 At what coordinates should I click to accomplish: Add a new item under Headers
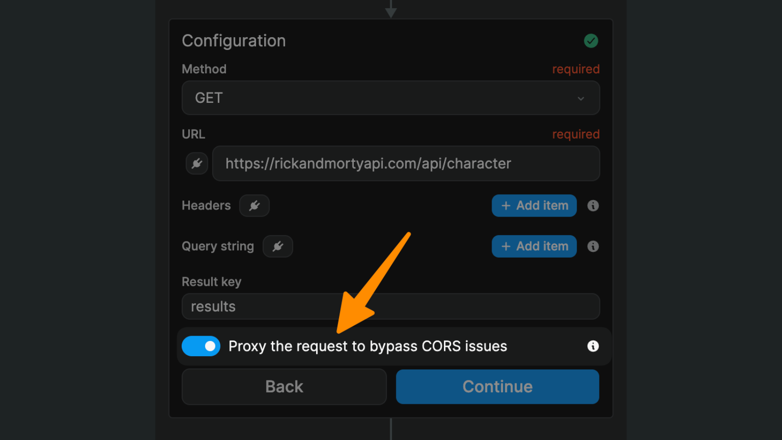click(x=534, y=205)
